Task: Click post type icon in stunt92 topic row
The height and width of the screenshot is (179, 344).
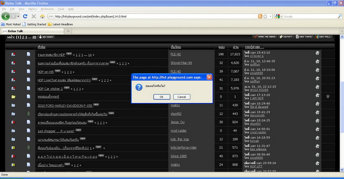Action: [29, 114]
